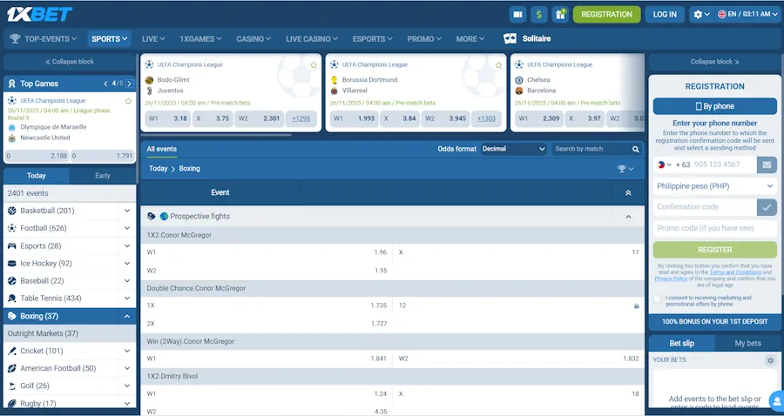Select the By phone registration button

tap(714, 106)
